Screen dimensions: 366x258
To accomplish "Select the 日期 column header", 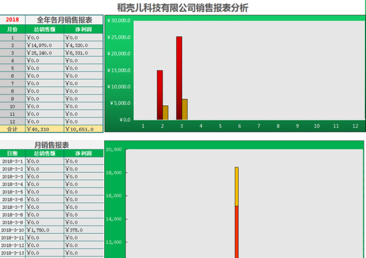I will 12,153.
